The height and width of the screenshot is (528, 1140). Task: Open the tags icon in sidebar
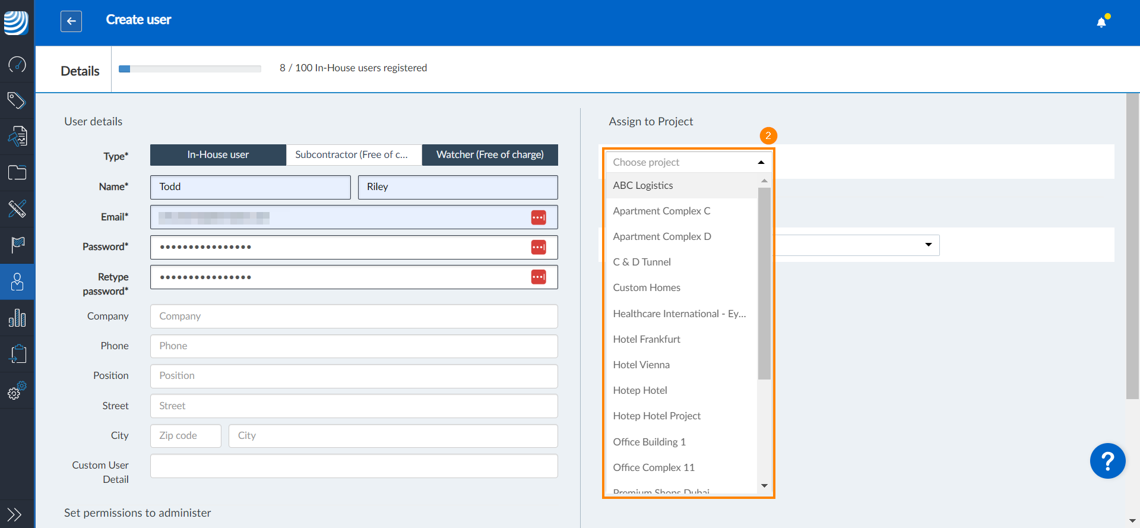[17, 100]
